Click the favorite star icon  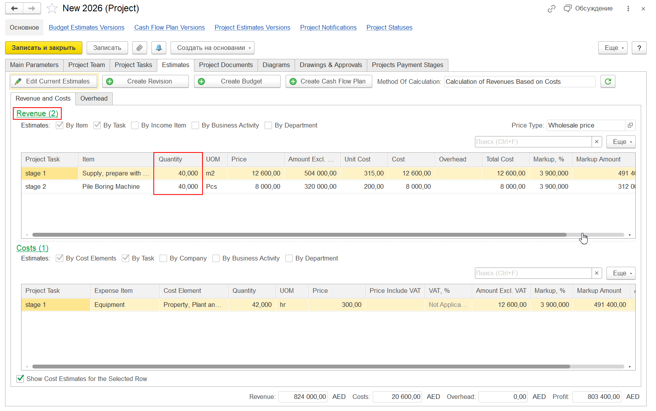pos(52,9)
